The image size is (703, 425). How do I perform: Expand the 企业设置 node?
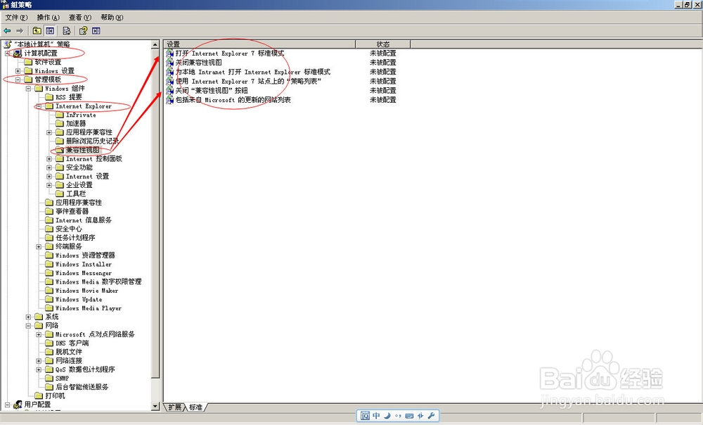[x=49, y=185]
